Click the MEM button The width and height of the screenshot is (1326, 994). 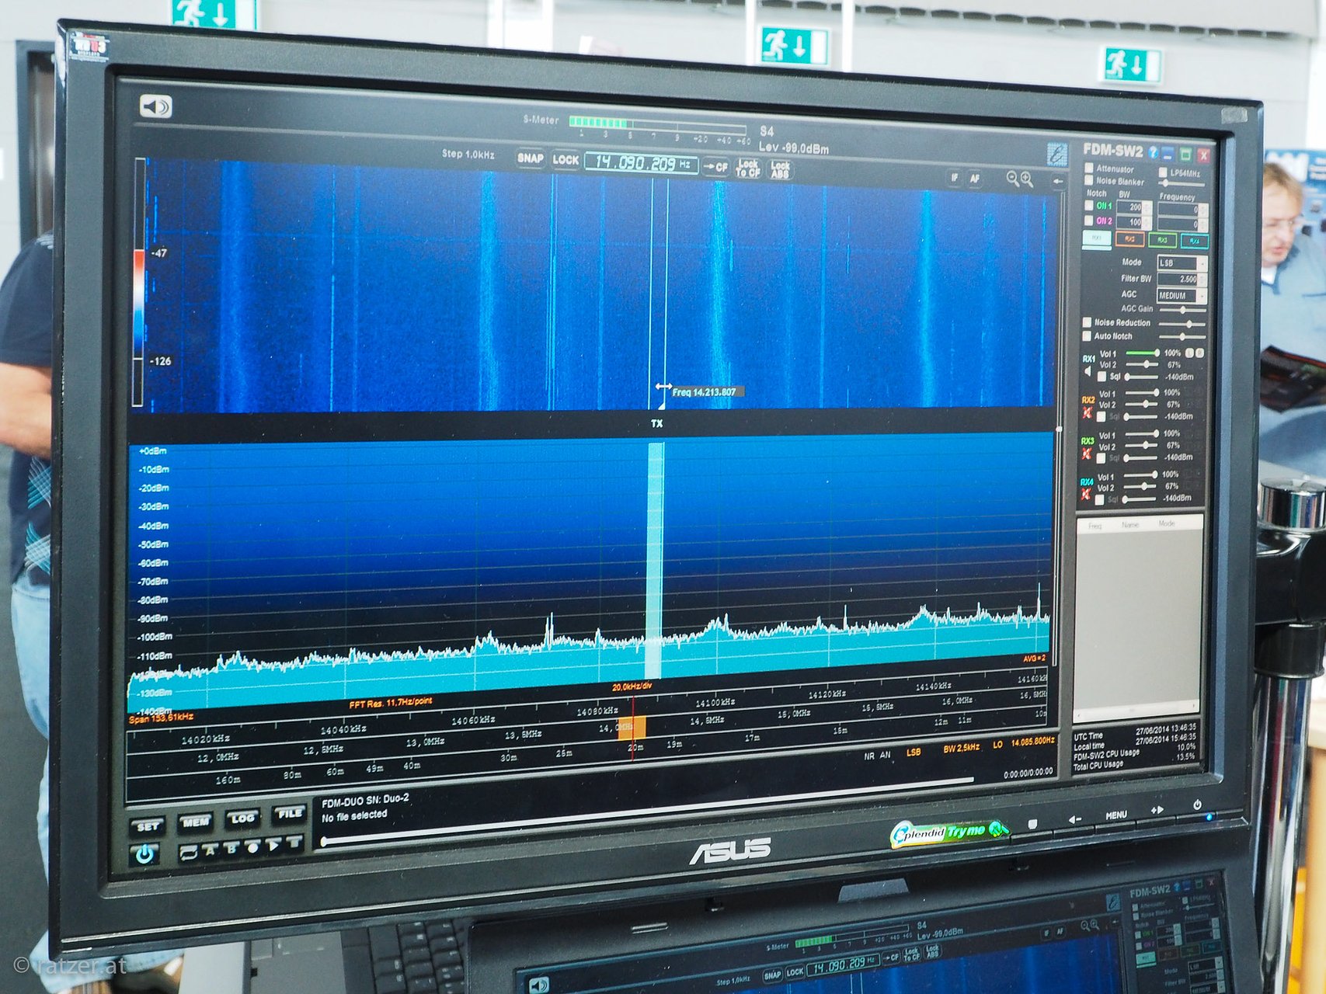click(x=196, y=822)
